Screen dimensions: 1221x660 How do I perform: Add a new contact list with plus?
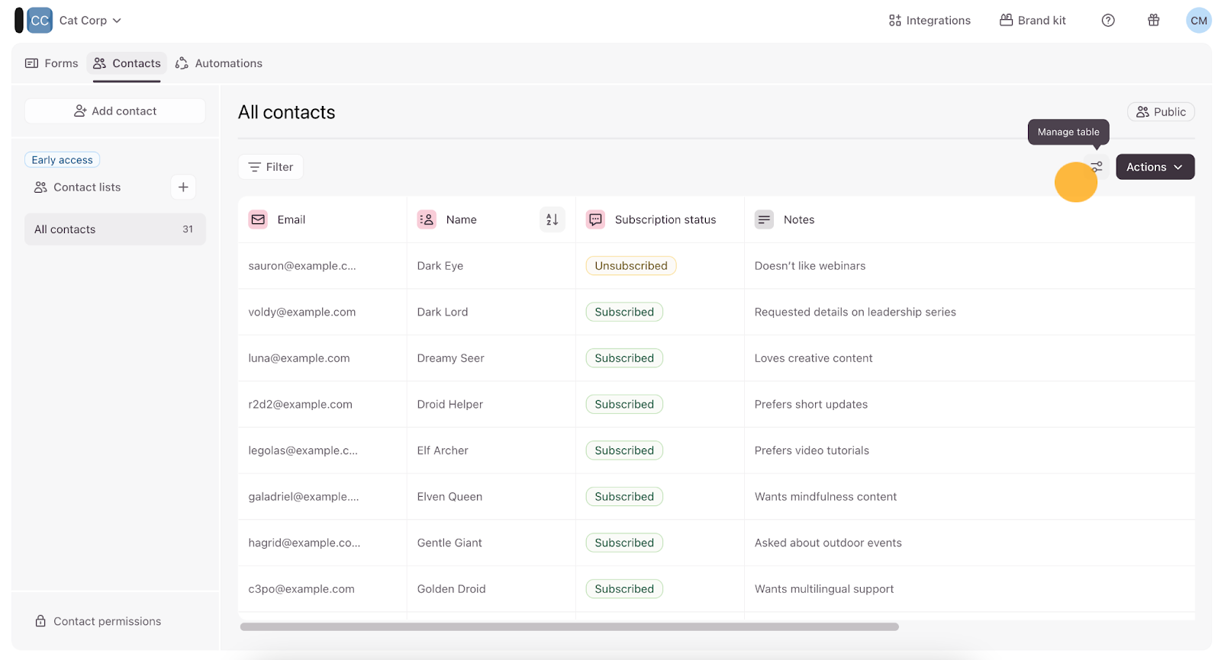pos(183,187)
